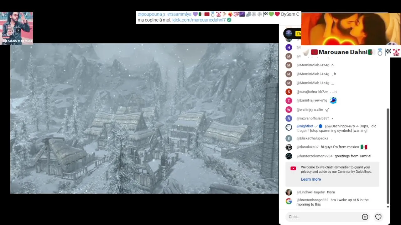Click username @braxtonhooge222
Screen dimensions: 401x225
pyautogui.click(x=312, y=200)
